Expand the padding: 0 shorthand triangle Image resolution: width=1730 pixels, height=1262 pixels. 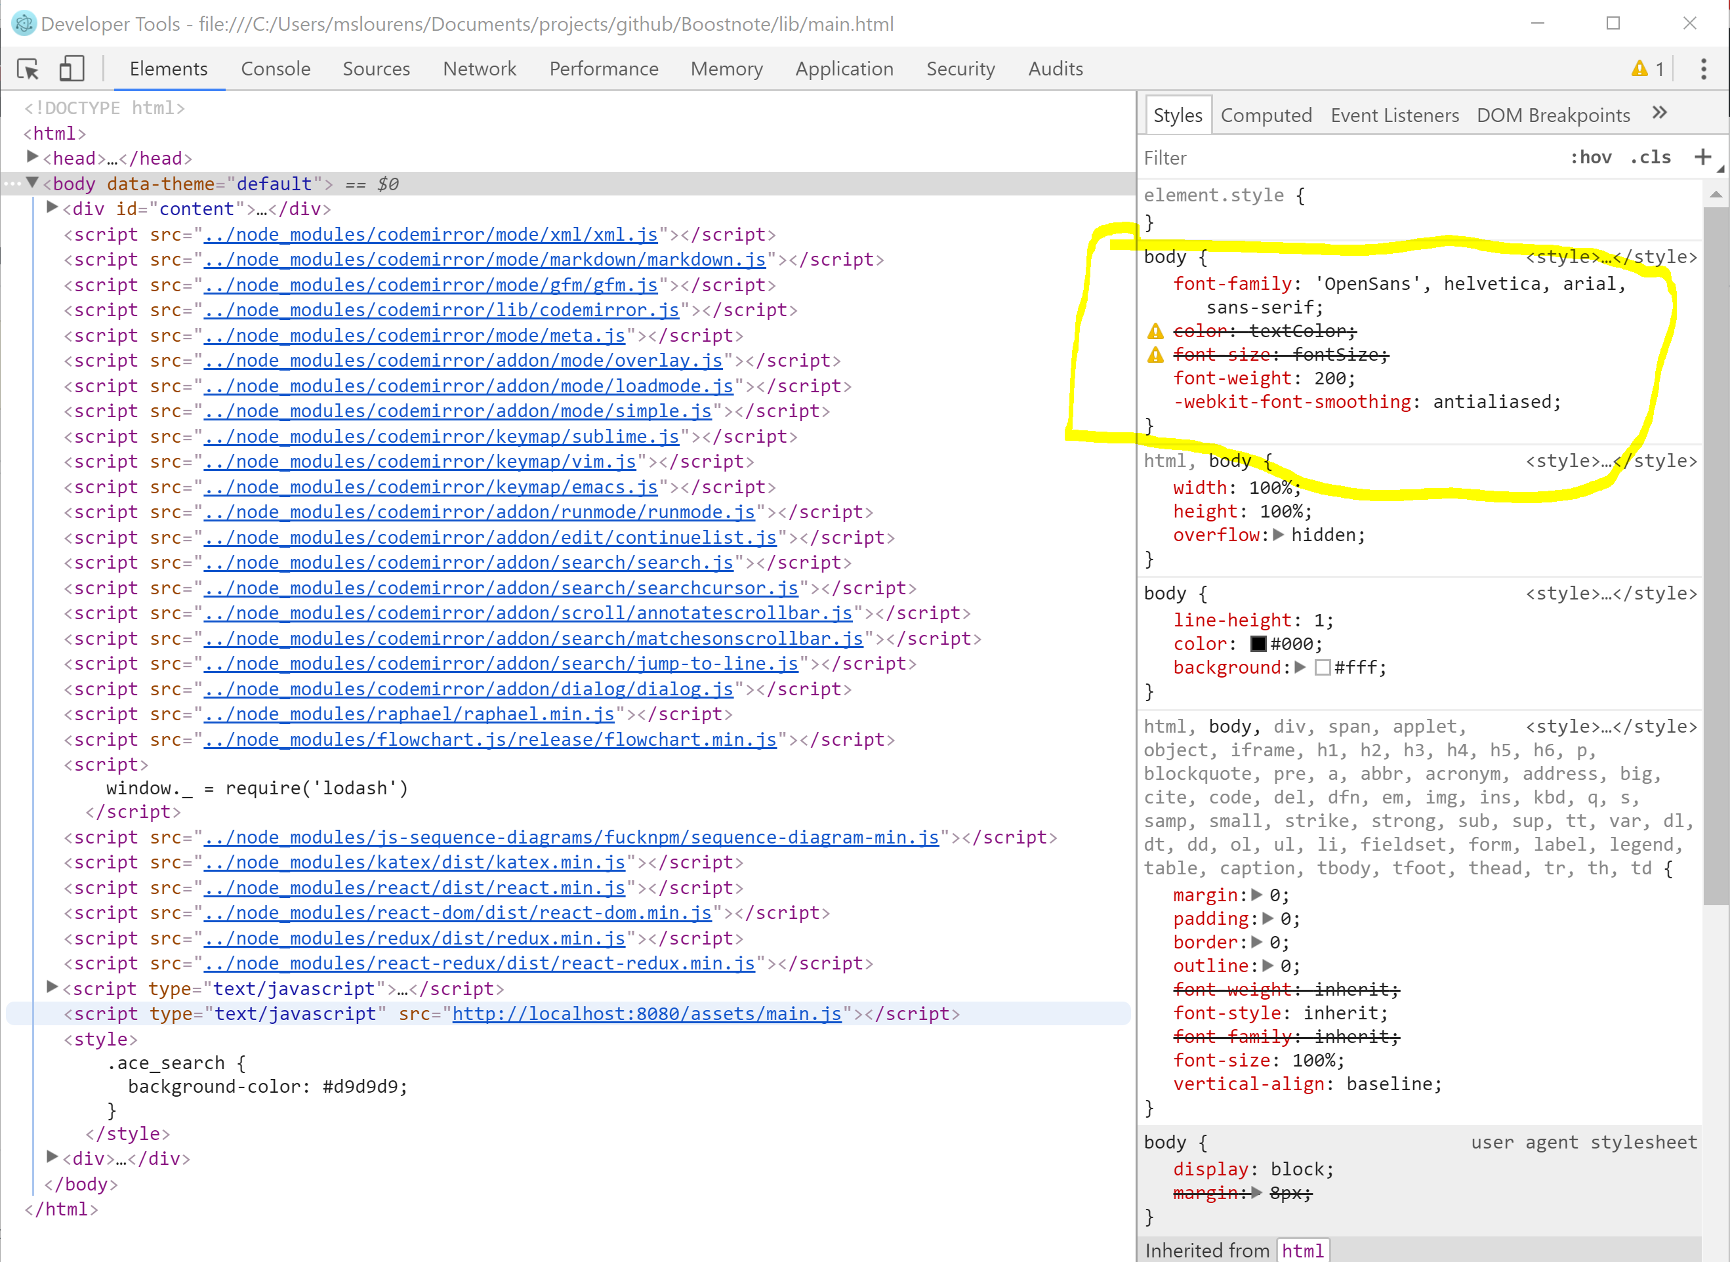click(1267, 918)
